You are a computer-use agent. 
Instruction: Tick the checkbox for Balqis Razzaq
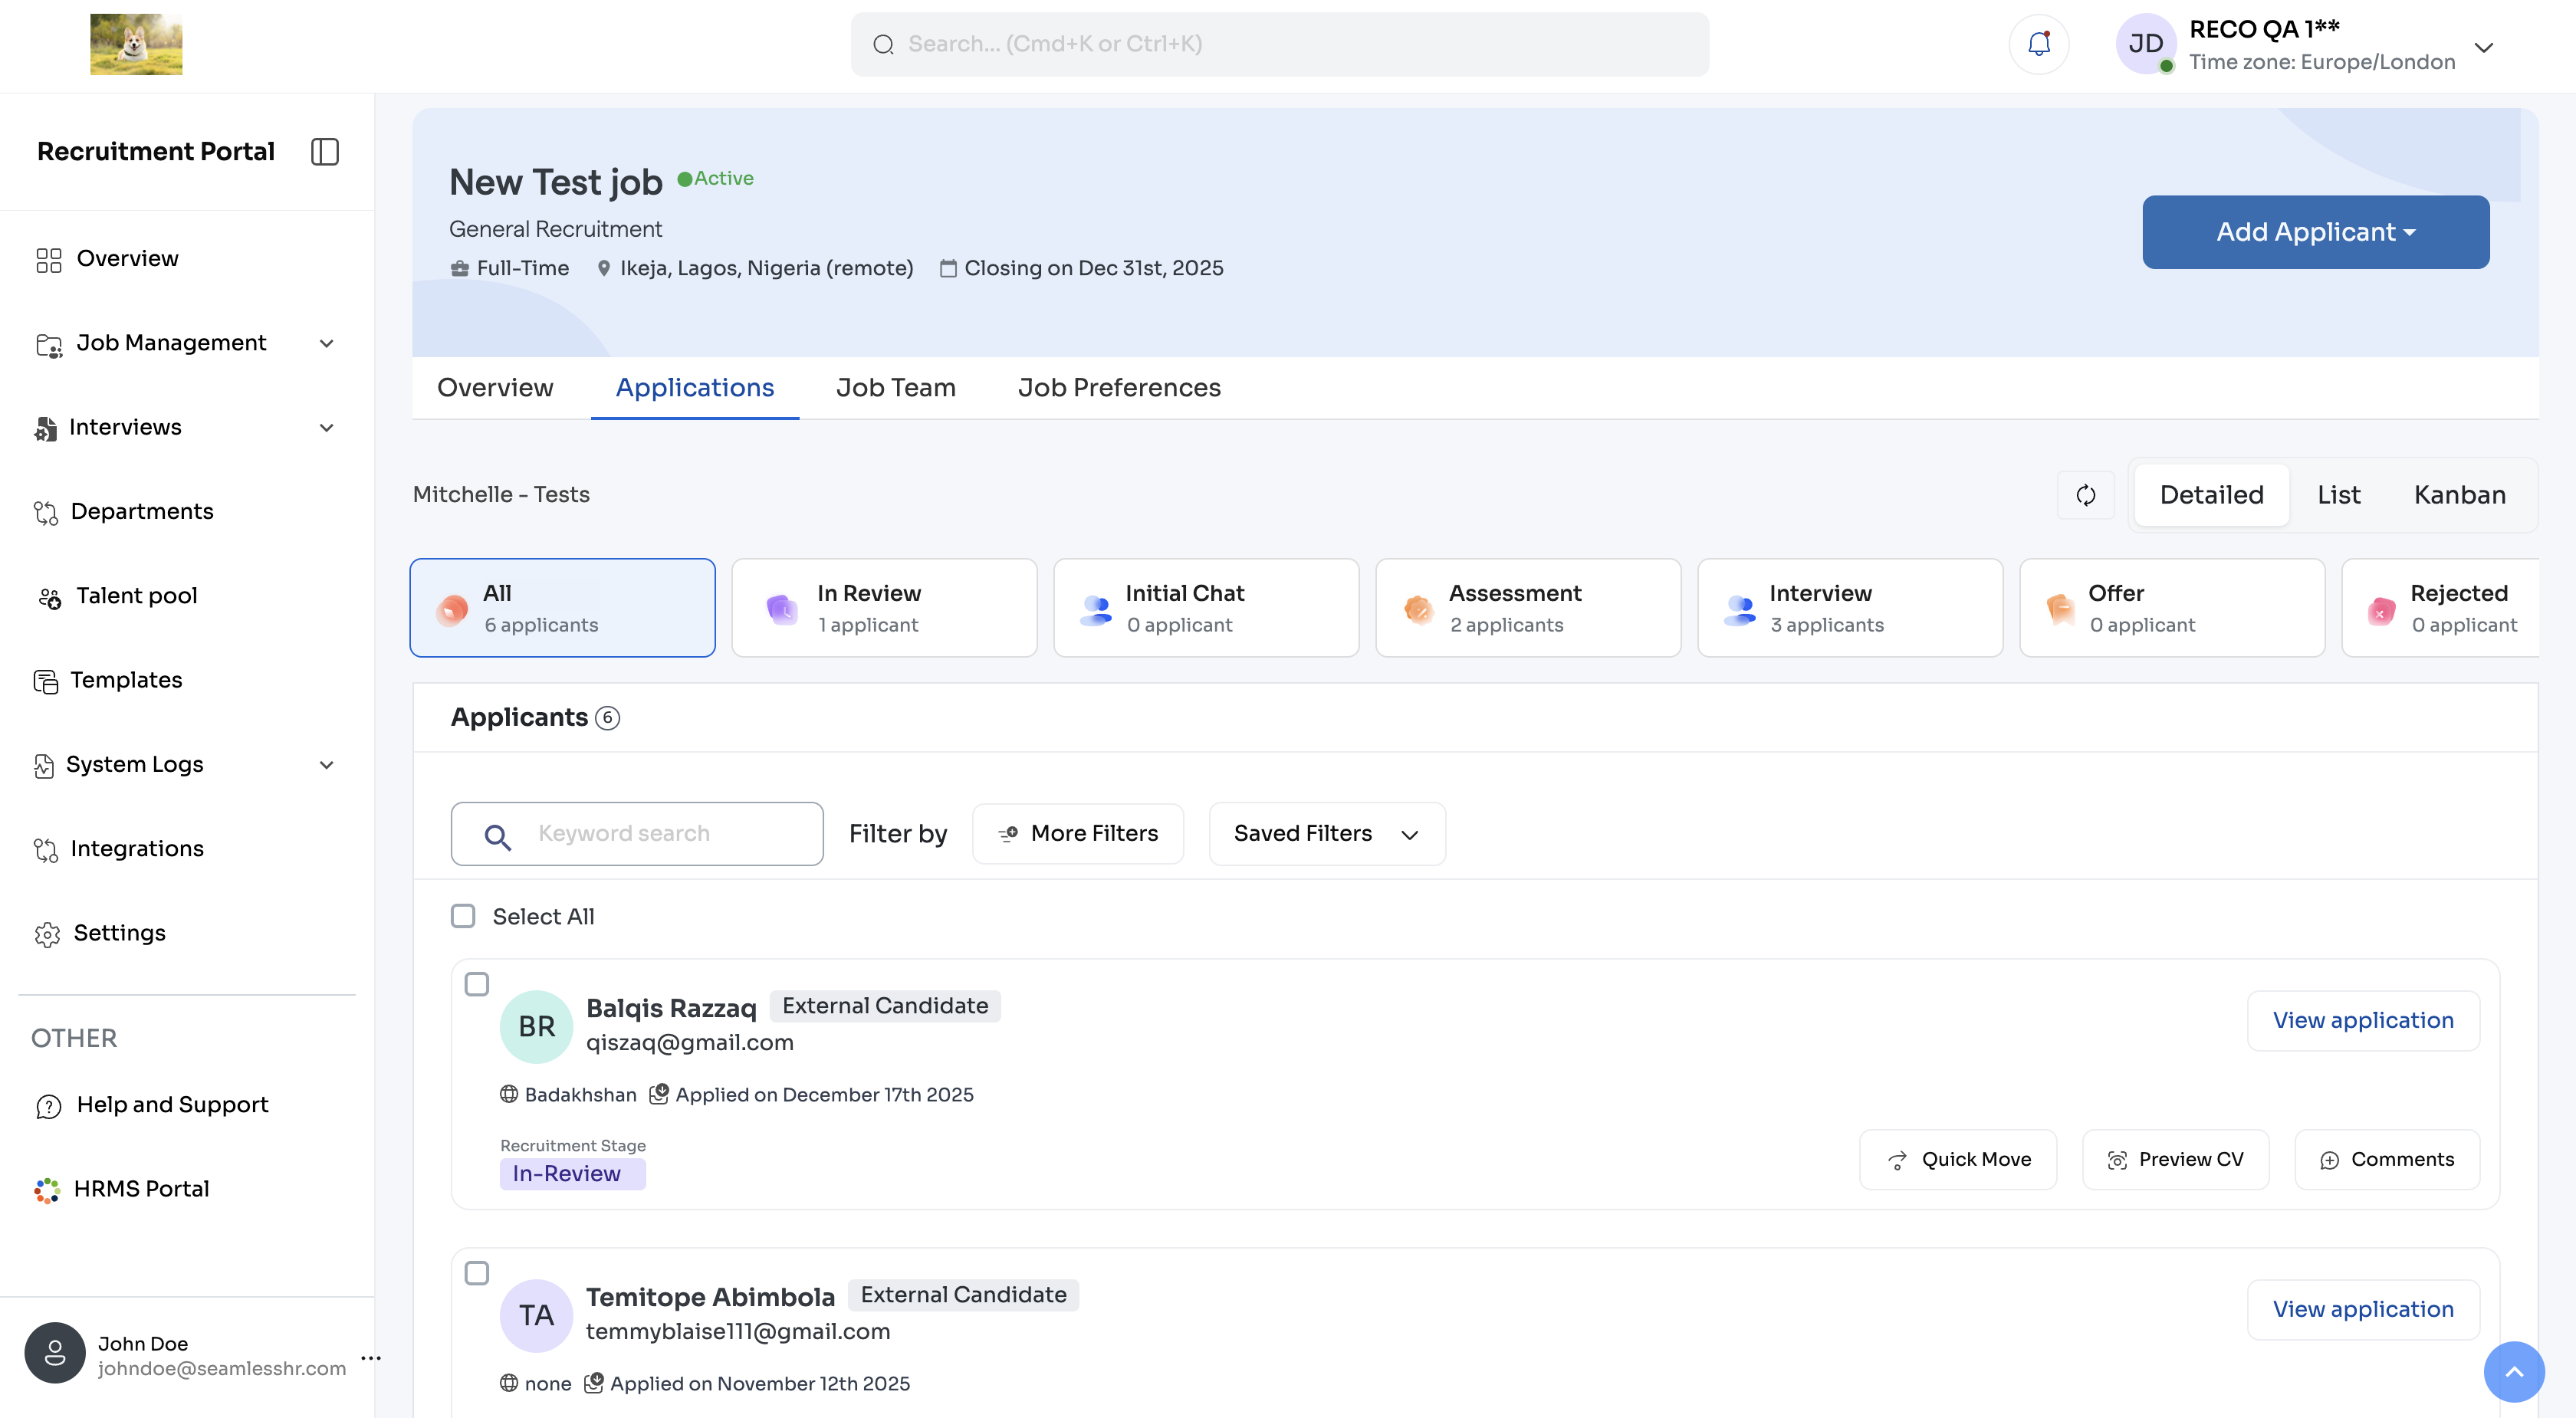477,984
